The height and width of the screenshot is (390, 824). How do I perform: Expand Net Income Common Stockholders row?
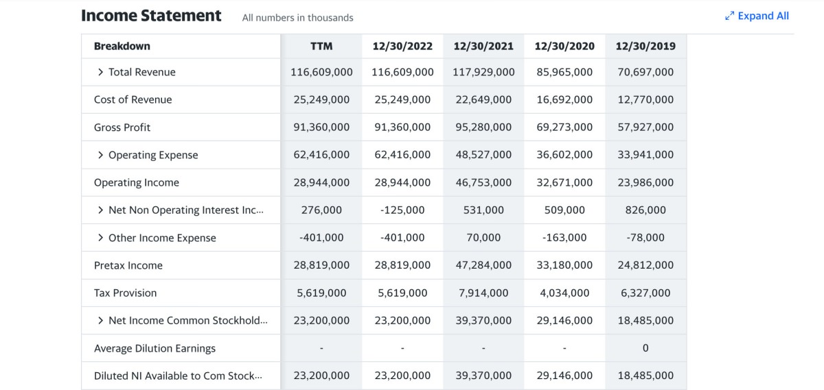[x=101, y=320]
